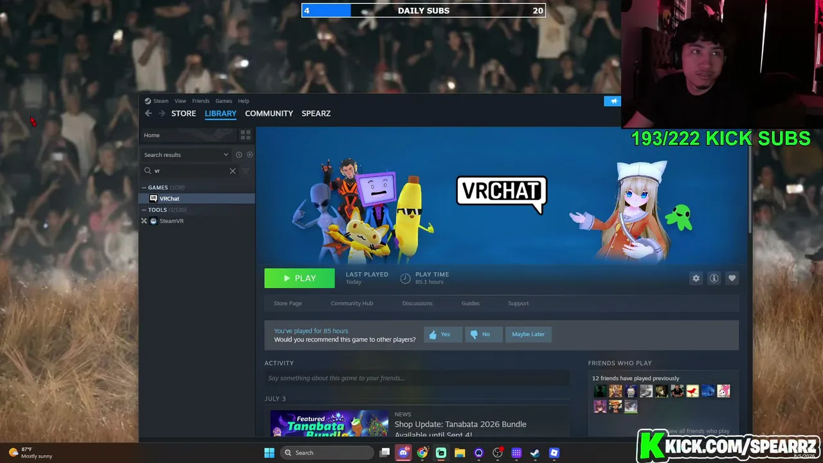Viewport: 823px width, 463px height.
Task: Select VRChat in the games list
Action: pos(197,199)
